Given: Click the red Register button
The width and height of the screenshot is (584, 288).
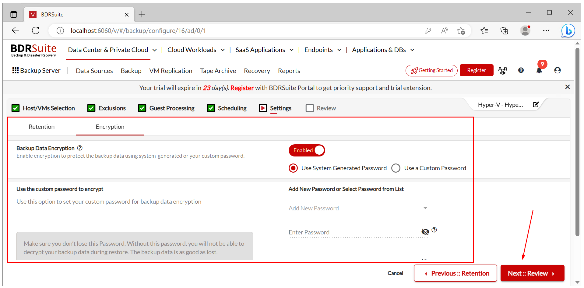Looking at the screenshot, I should tap(477, 70).
